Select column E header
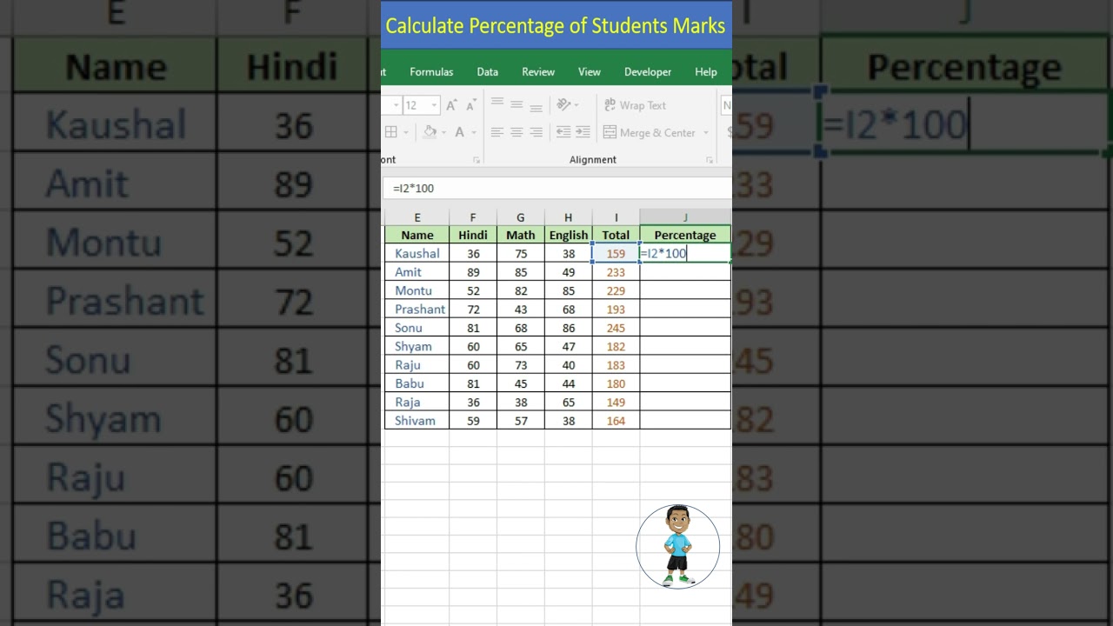The width and height of the screenshot is (1113, 626). point(417,217)
